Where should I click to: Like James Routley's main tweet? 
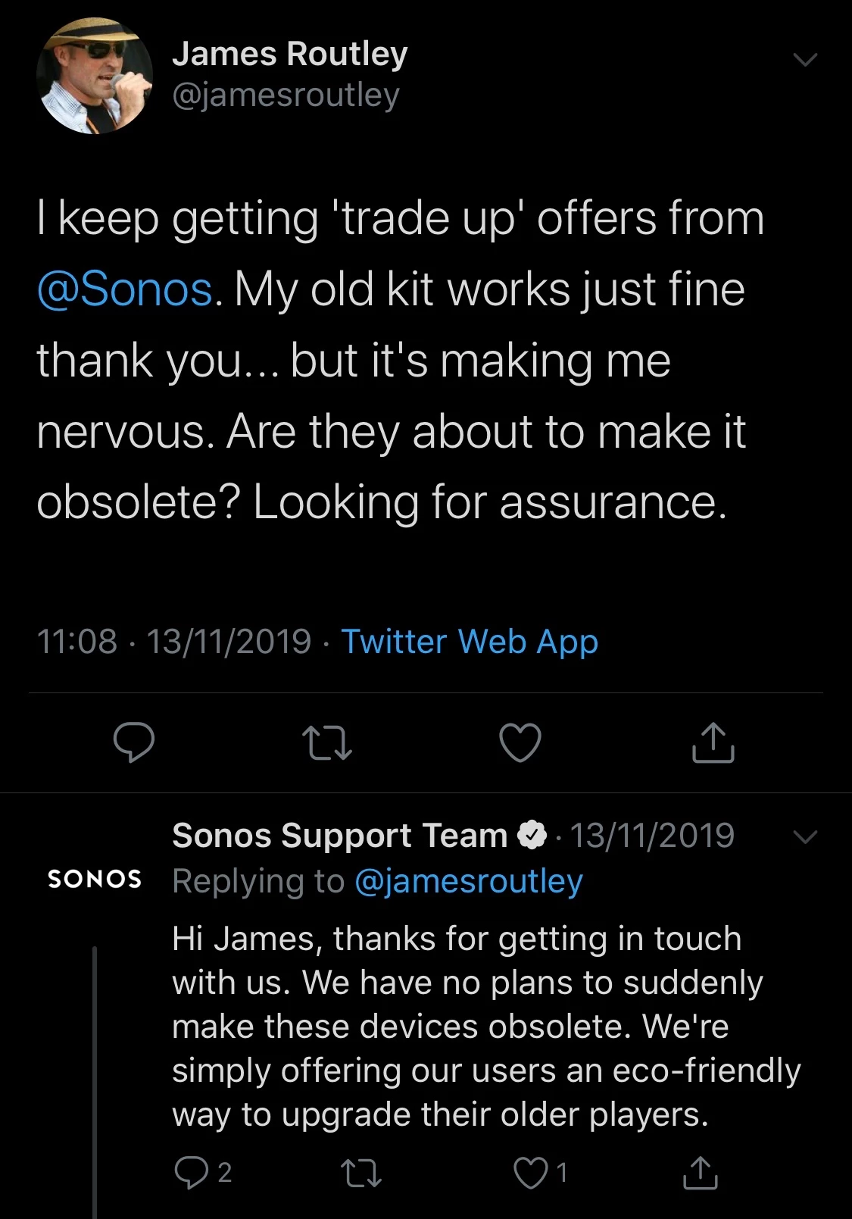click(520, 742)
